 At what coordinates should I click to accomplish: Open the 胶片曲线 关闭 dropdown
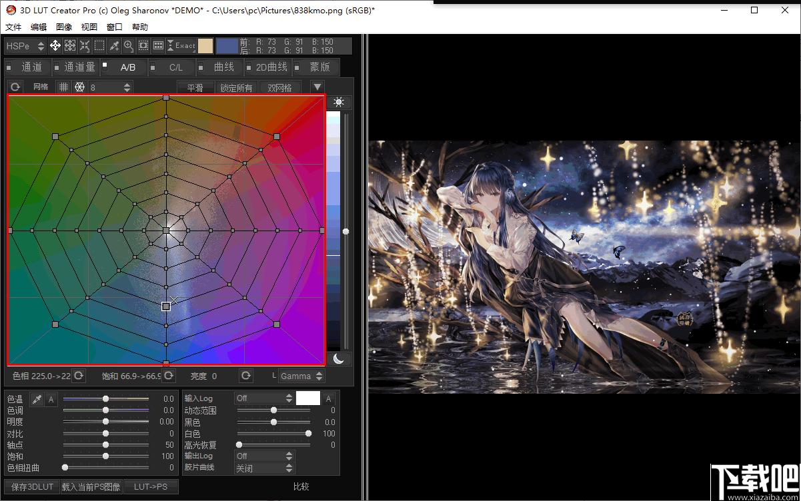[x=264, y=468]
